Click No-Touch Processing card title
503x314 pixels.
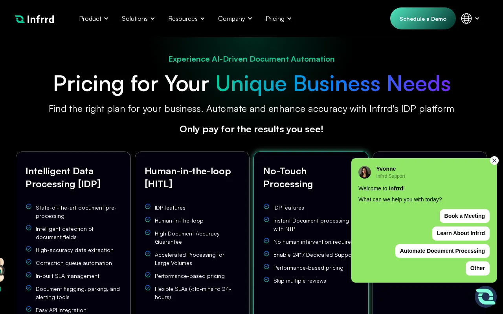click(x=288, y=177)
